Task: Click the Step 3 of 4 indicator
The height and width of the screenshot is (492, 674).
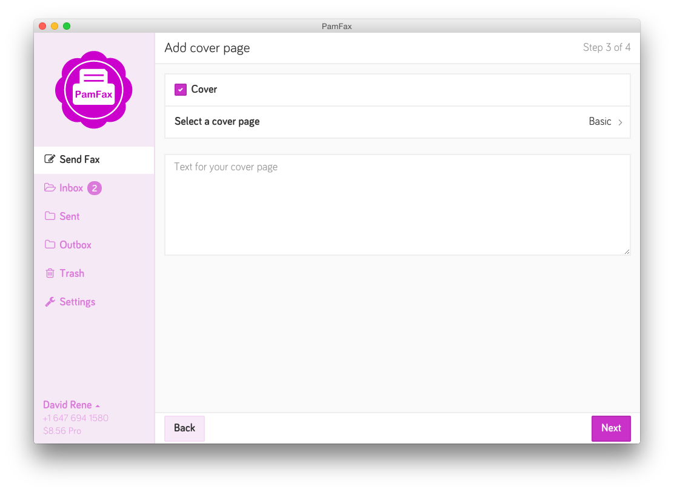Action: click(x=607, y=47)
